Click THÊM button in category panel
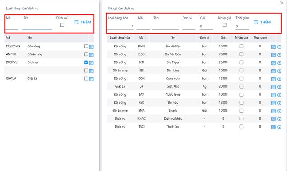The height and width of the screenshot is (171, 287). coord(83,22)
